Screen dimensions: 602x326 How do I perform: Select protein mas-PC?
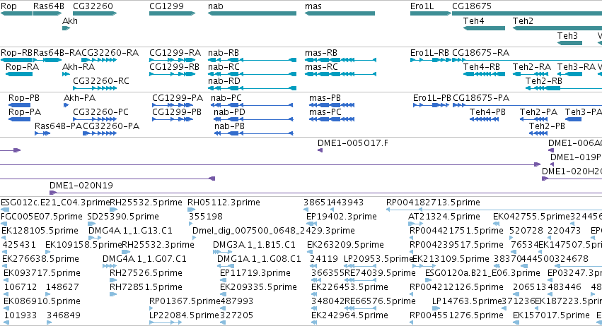point(325,112)
